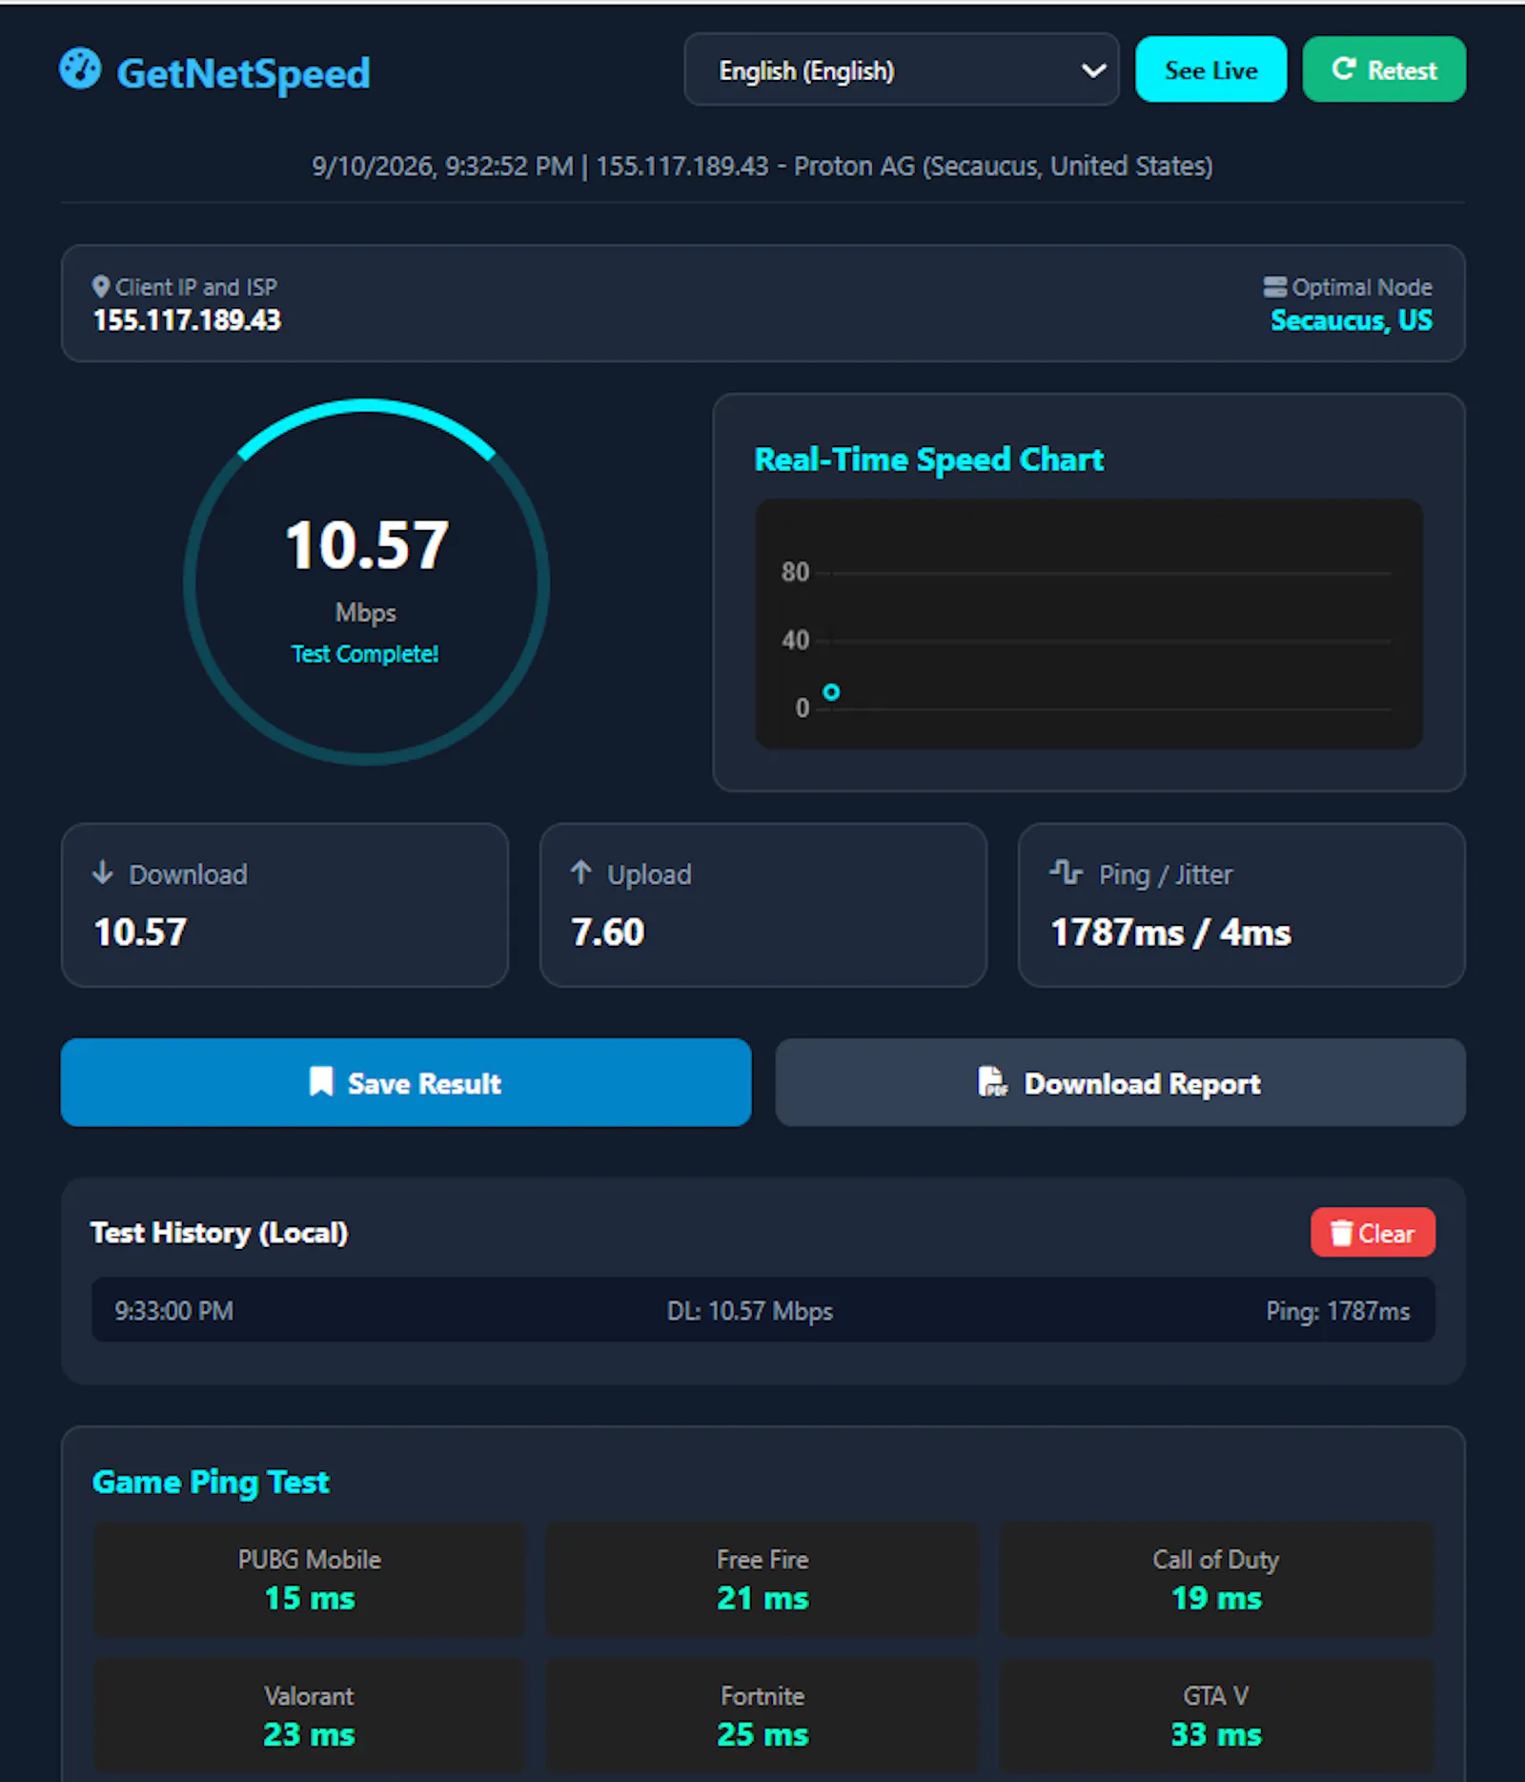1525x1782 pixels.
Task: Click the Free Fire ping card
Action: 762,1579
